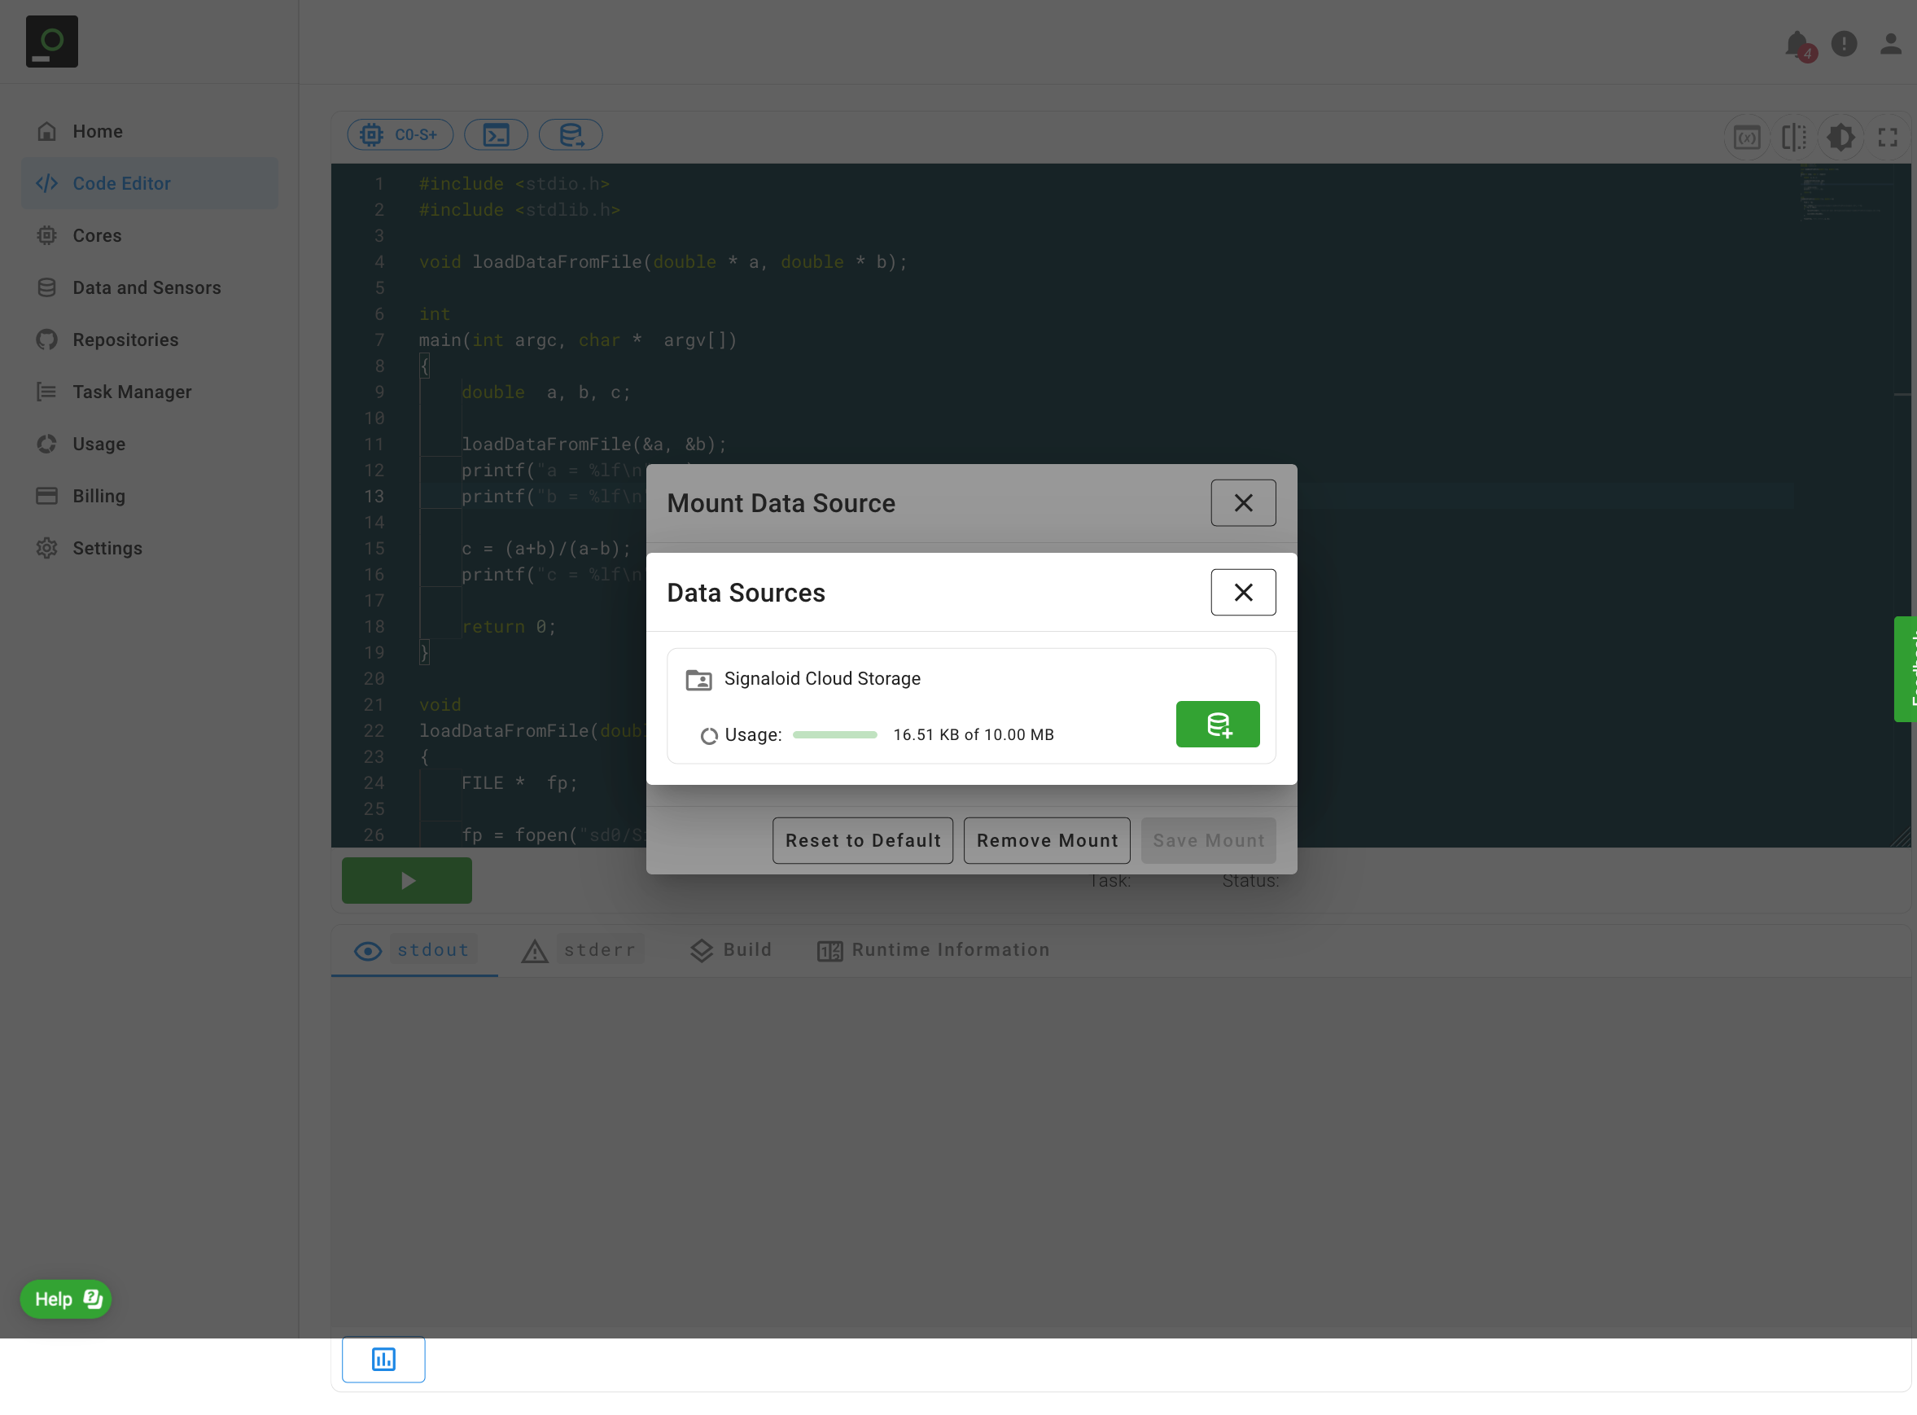
Task: Enter fullscreen editor mode
Action: (1887, 137)
